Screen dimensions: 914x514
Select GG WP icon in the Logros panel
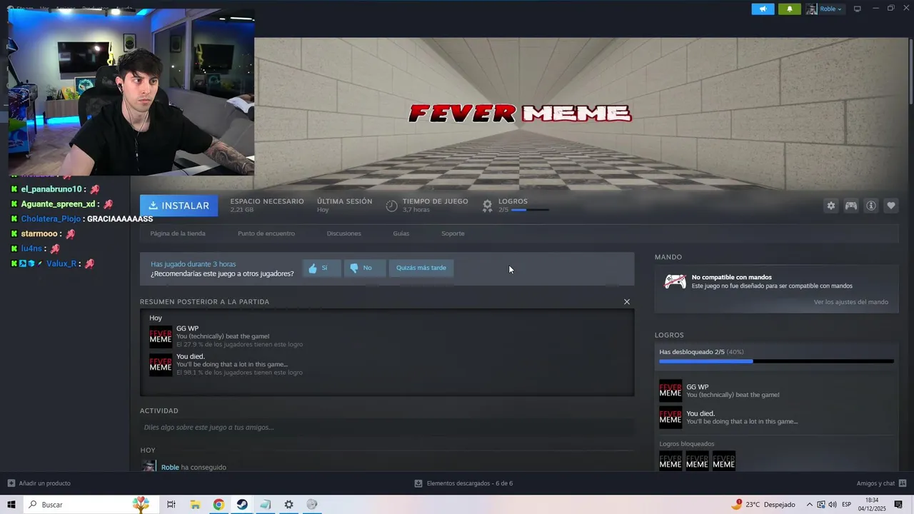click(x=670, y=390)
